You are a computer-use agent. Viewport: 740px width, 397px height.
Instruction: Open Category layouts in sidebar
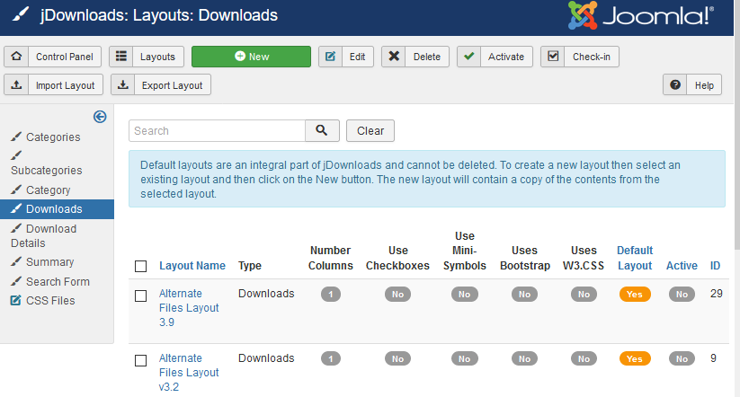point(49,190)
